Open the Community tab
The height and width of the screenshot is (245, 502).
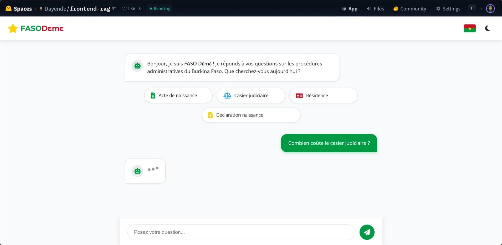(x=410, y=9)
